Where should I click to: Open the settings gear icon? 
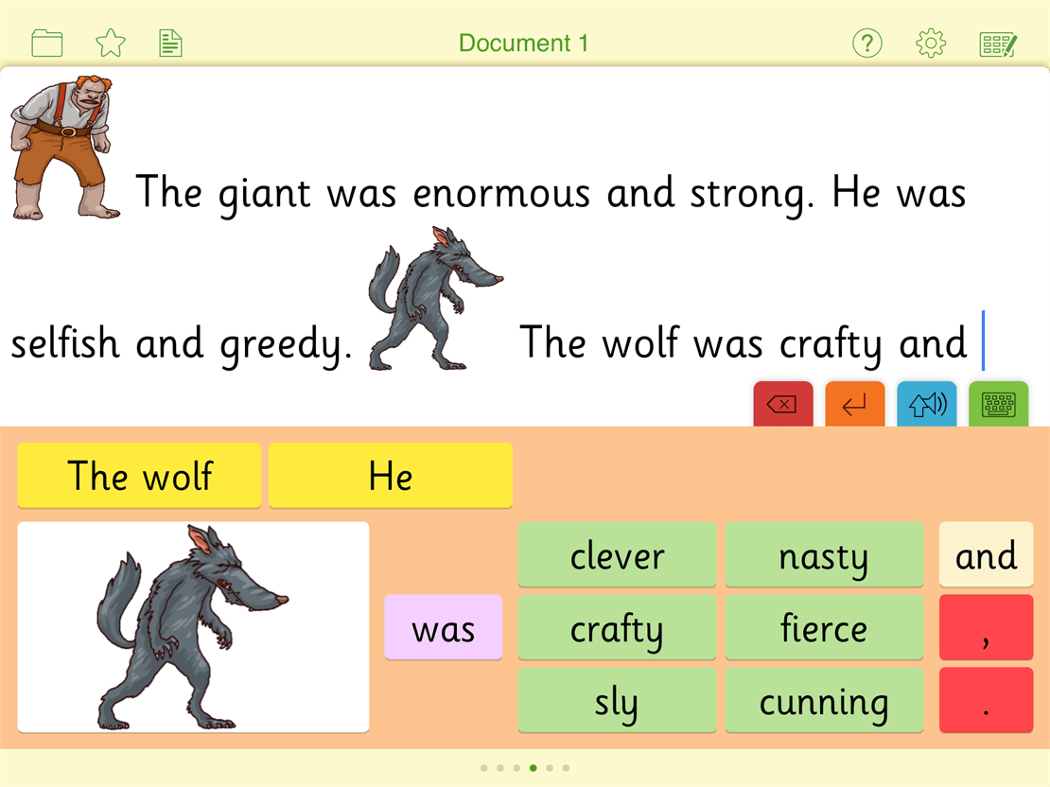pos(931,44)
